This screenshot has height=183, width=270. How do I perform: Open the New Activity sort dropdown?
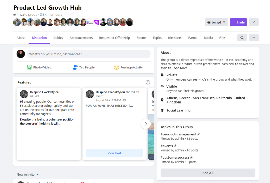click(x=28, y=175)
